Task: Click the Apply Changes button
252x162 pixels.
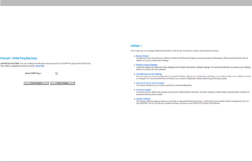Action: (62, 83)
